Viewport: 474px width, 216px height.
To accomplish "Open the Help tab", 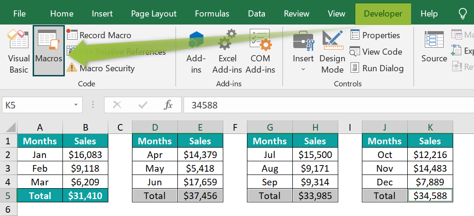I will (429, 14).
